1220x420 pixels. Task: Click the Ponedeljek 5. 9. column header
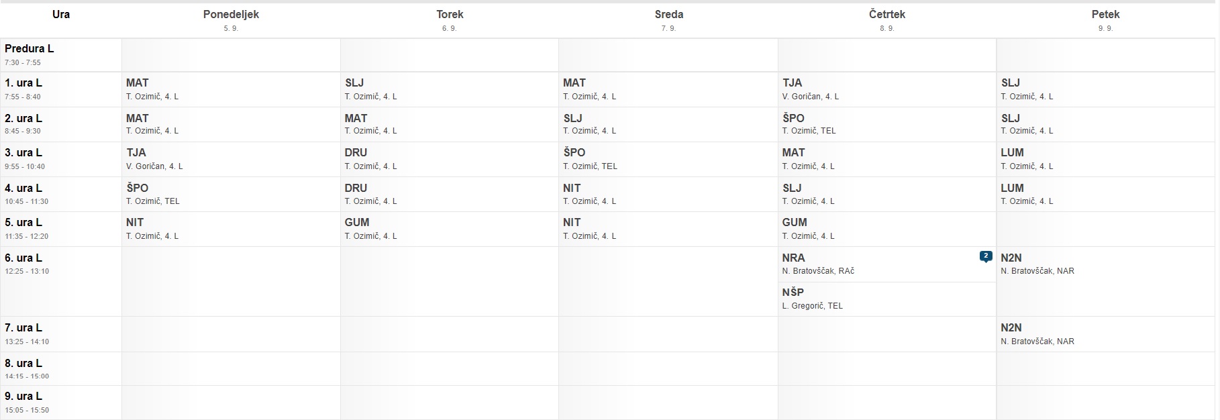coord(231,20)
